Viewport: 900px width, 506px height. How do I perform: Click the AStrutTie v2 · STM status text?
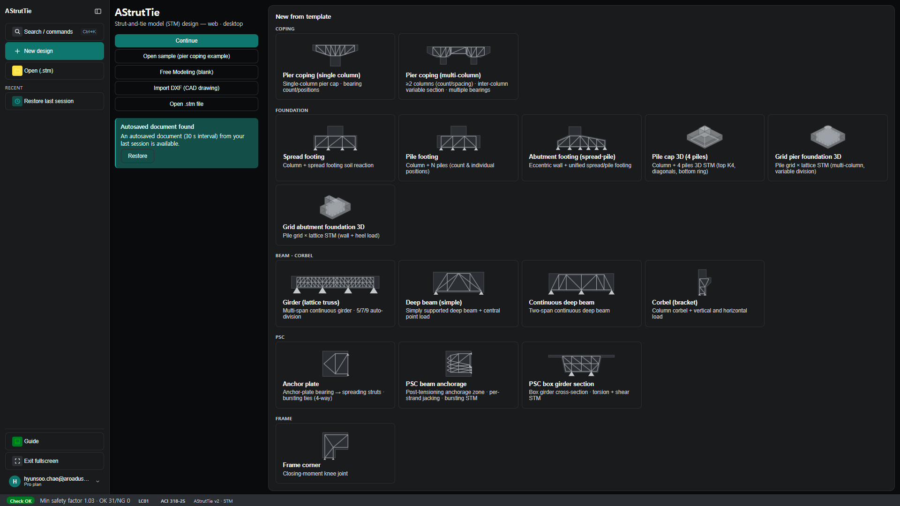(x=213, y=501)
